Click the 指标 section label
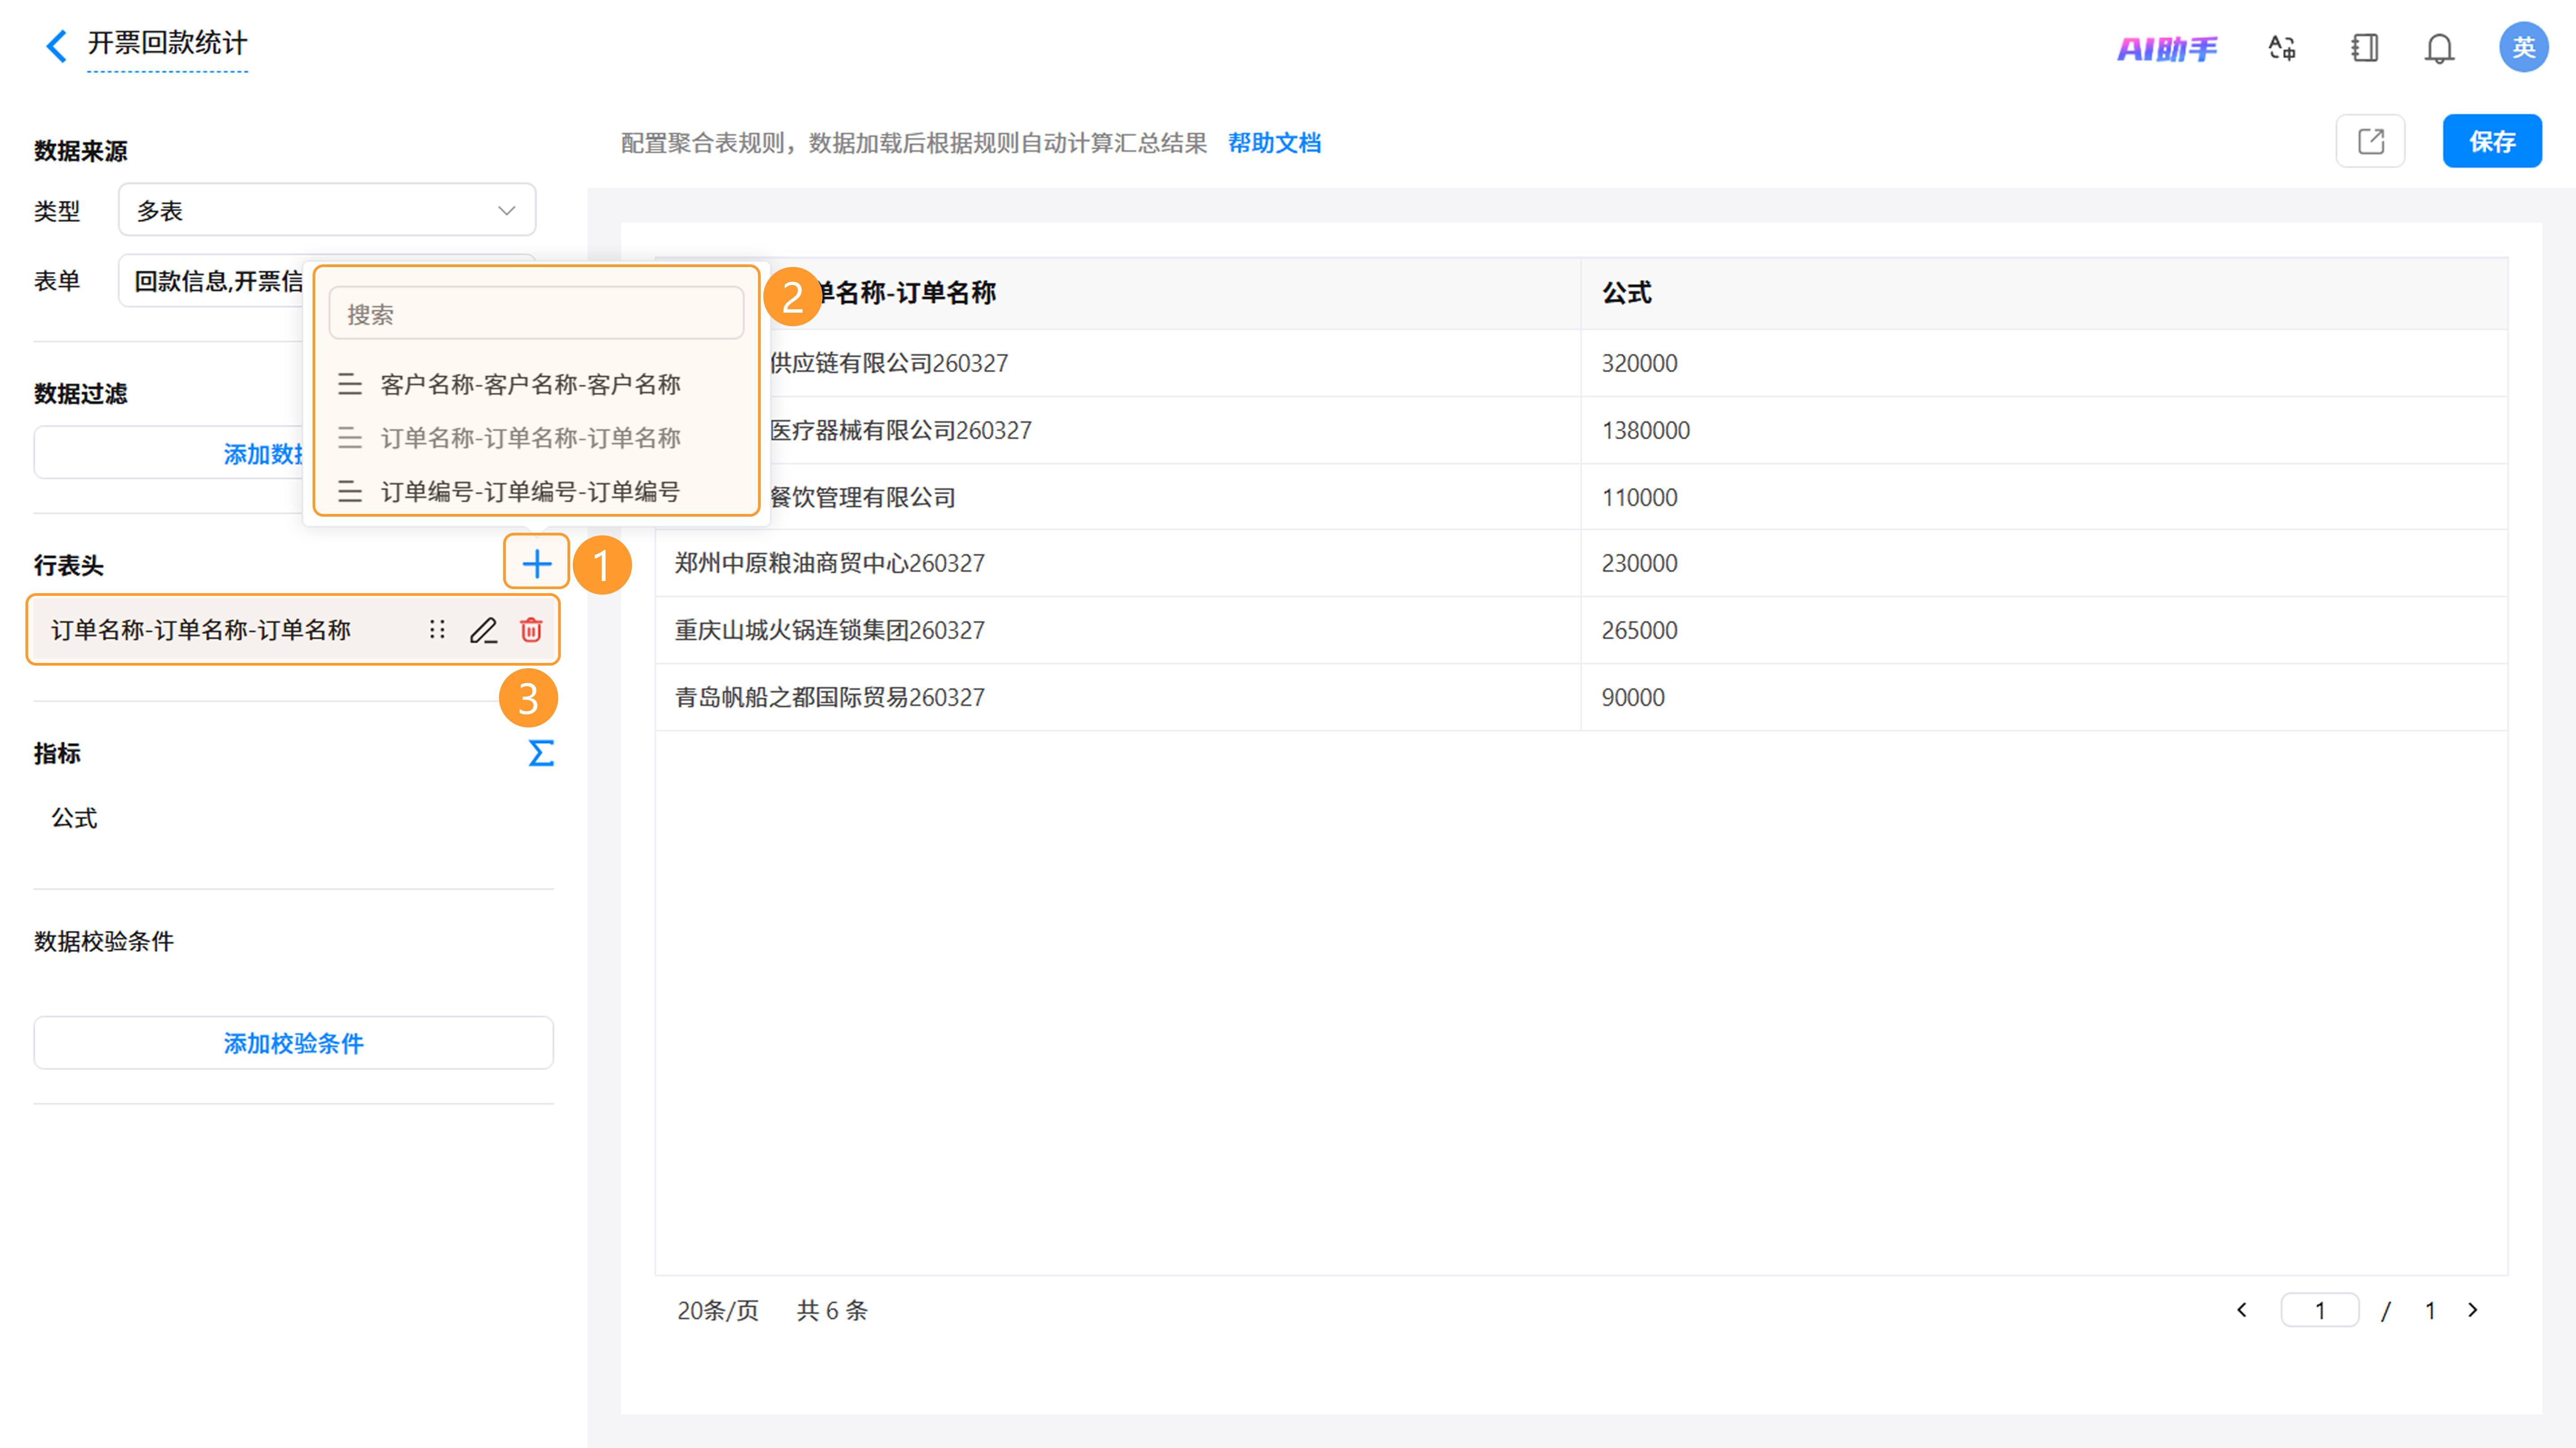Screen dimensions: 2576x1448 57,753
